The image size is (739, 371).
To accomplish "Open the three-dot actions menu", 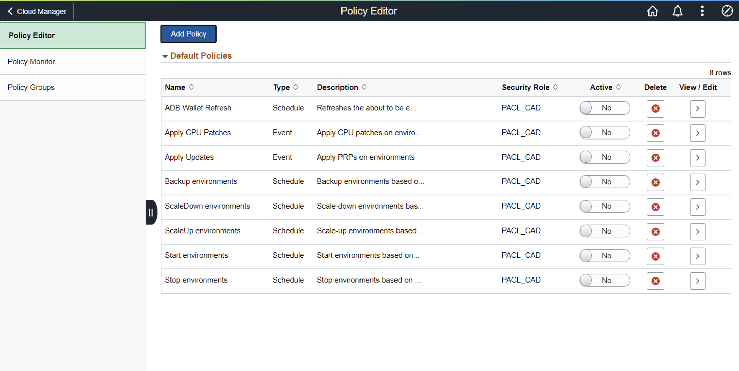I will pyautogui.click(x=702, y=11).
